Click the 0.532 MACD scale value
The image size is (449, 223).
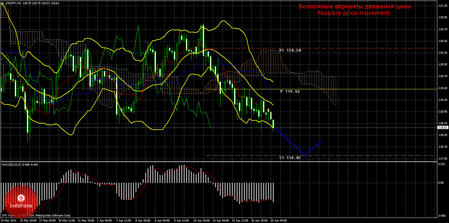(x=442, y=164)
